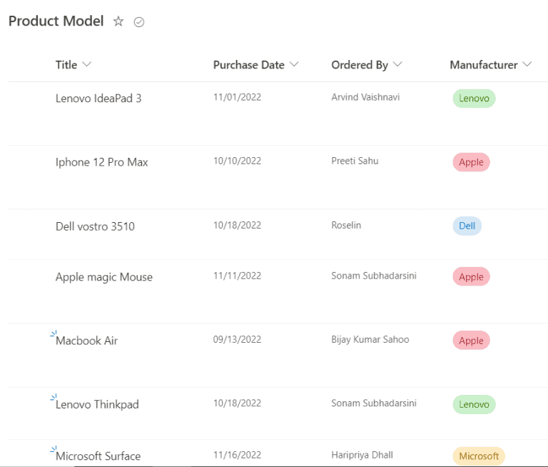Click Sonam Subhadarsini in Apple magic Mouse row
Image resolution: width=548 pixels, height=467 pixels.
point(374,276)
